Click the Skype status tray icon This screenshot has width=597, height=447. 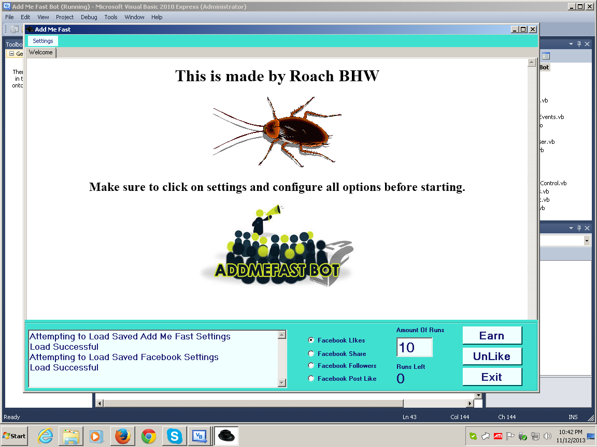(x=473, y=436)
